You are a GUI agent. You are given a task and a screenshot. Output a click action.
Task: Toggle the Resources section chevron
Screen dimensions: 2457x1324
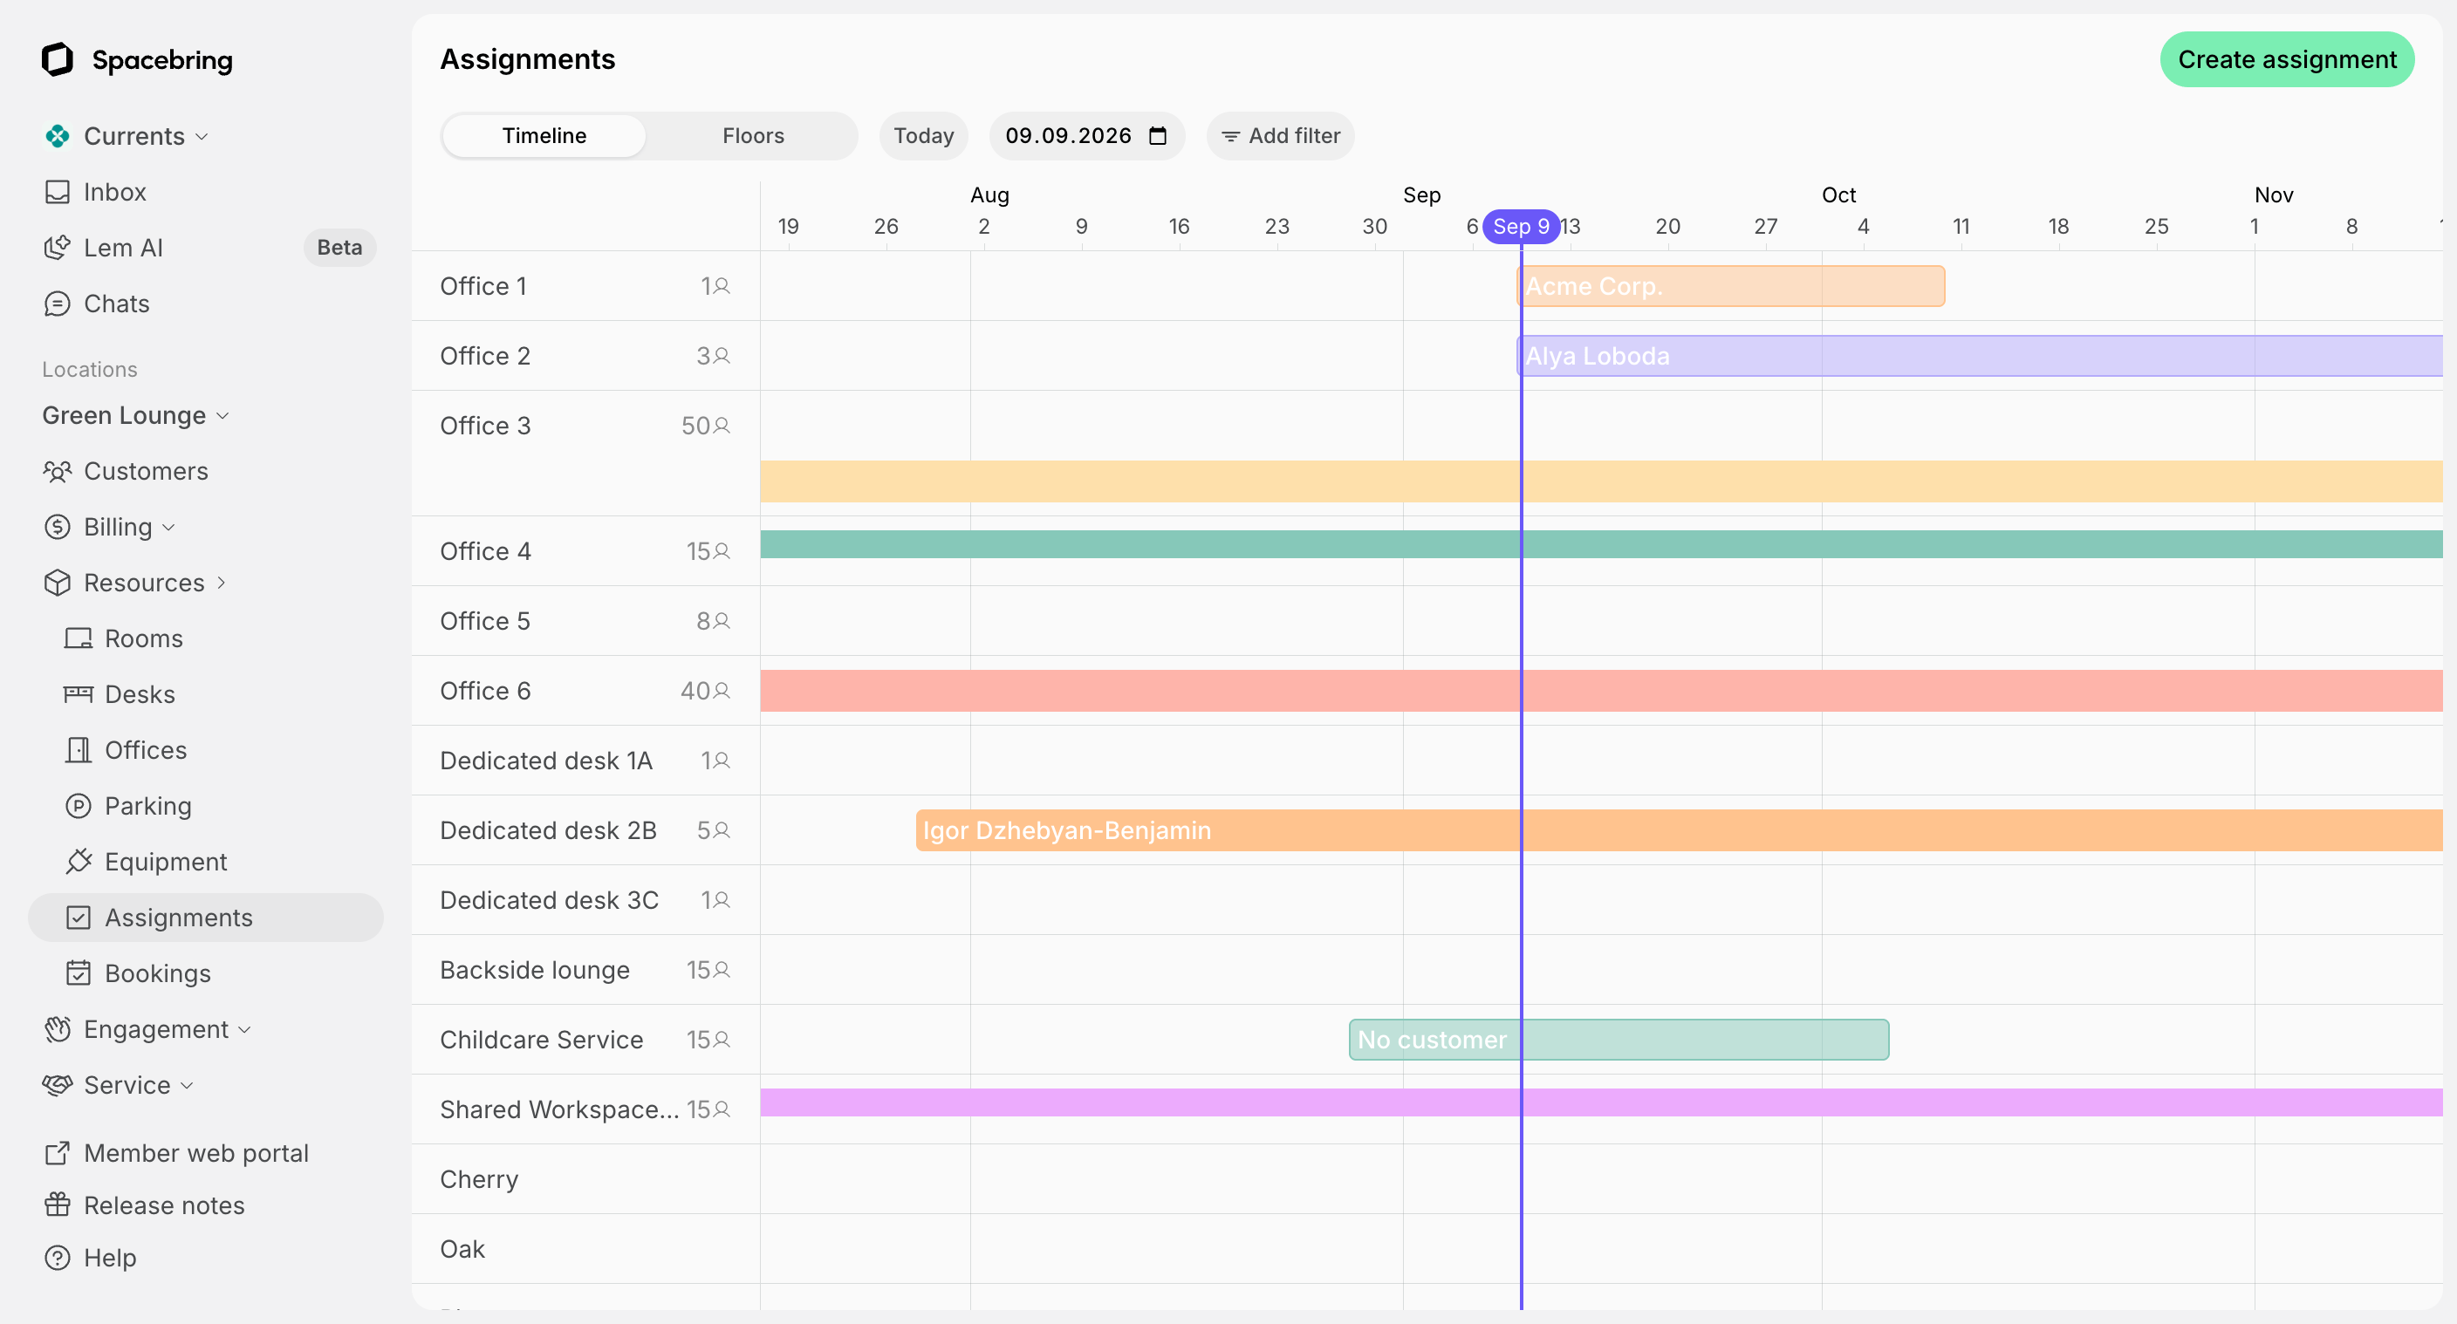222,583
